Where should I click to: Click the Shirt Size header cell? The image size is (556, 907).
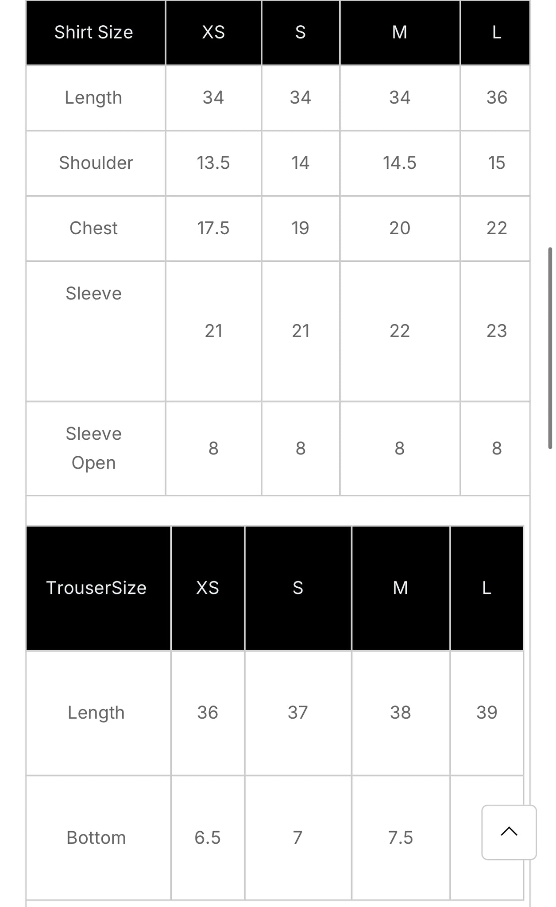point(94,32)
